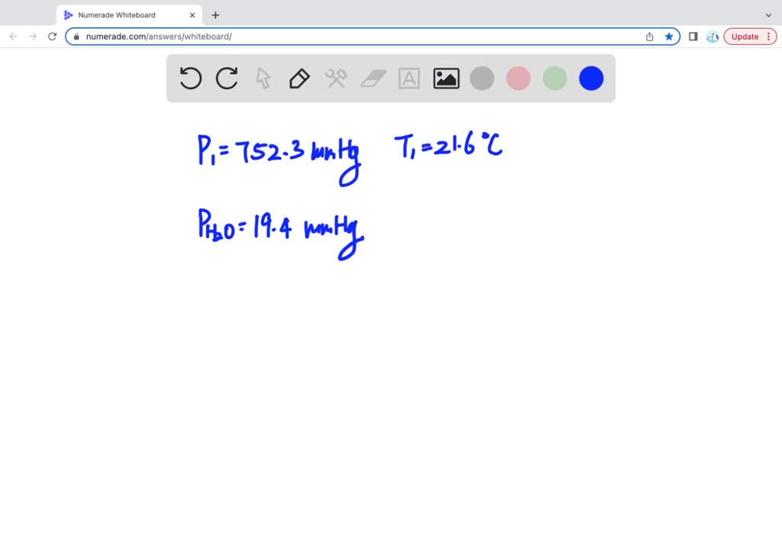Open a new browser tab
The image size is (782, 559).
[x=215, y=15]
